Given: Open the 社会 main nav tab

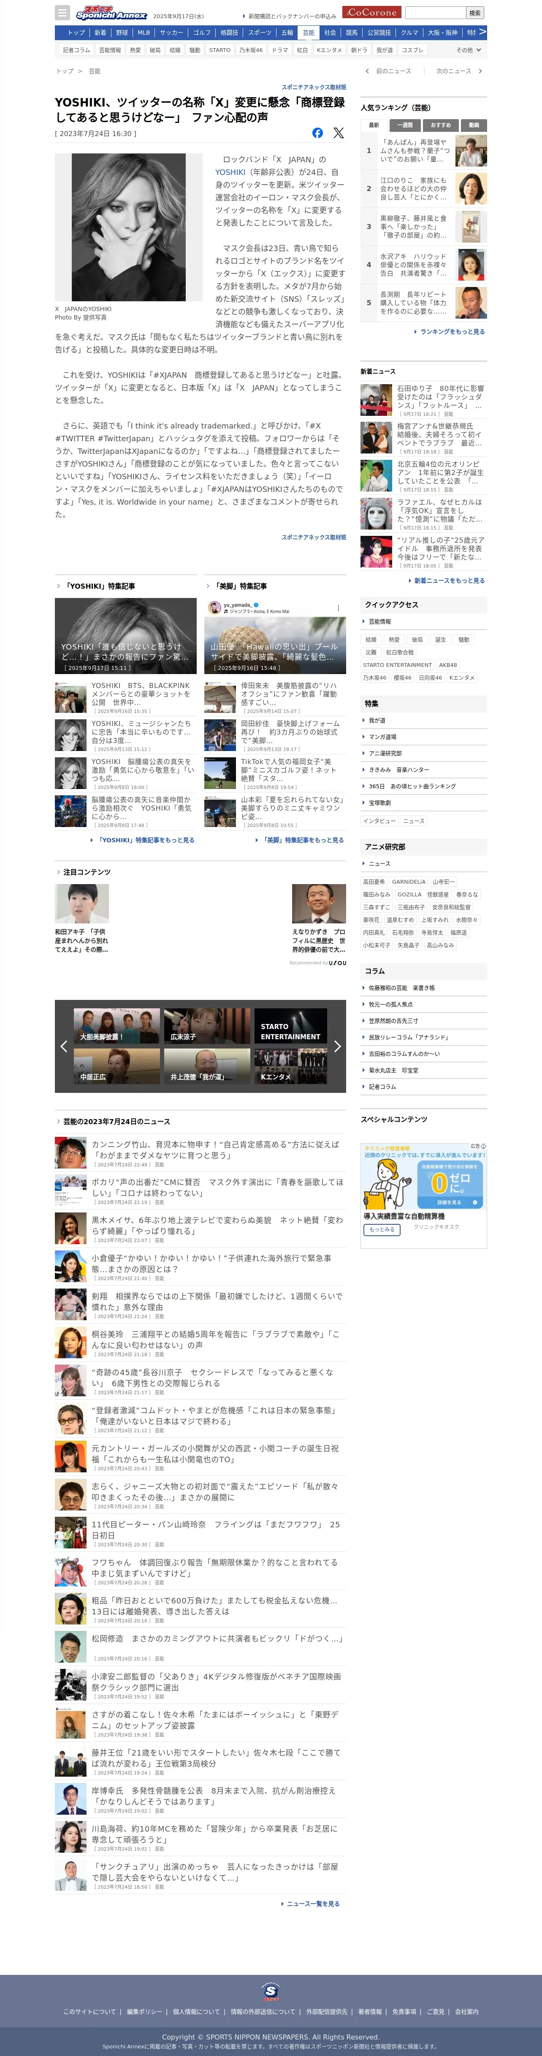Looking at the screenshot, I should 330,33.
